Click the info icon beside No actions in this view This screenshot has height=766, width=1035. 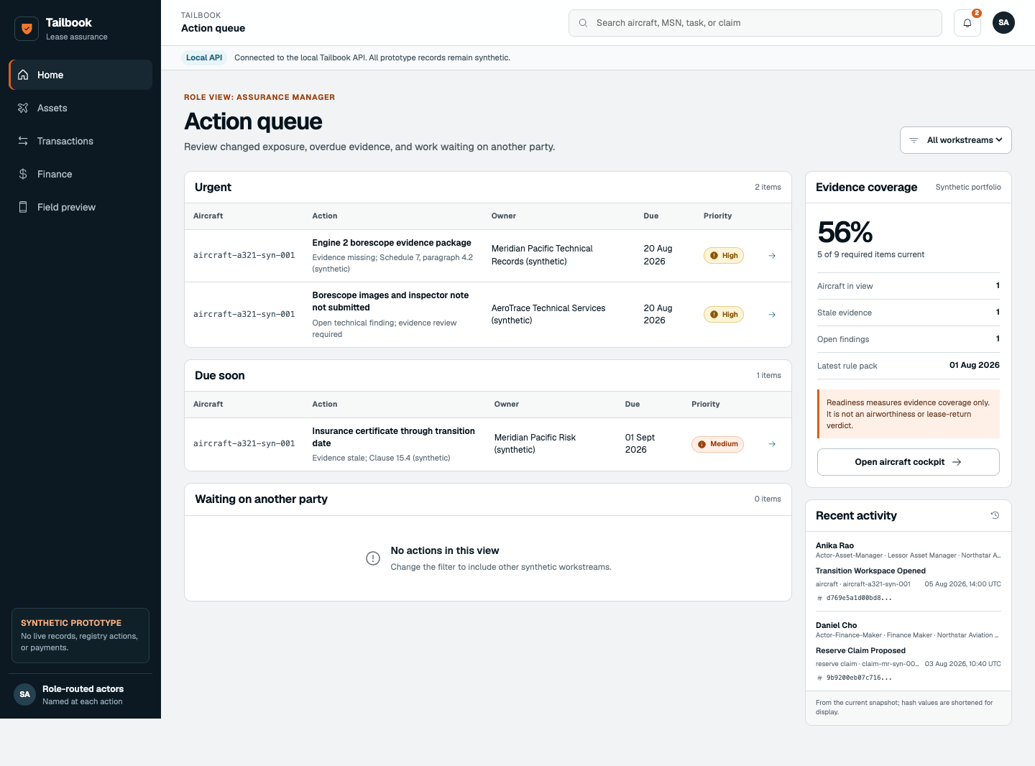click(x=373, y=558)
